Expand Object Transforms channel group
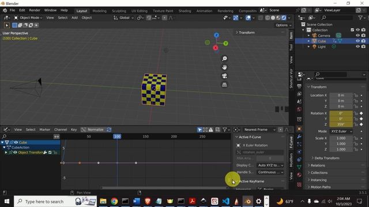This screenshot has width=369, height=207. tap(6, 152)
